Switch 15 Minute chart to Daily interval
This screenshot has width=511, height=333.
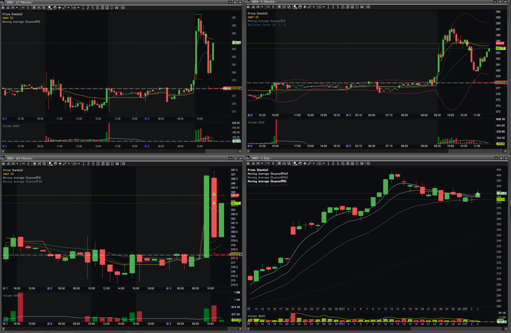pyautogui.click(x=112, y=8)
